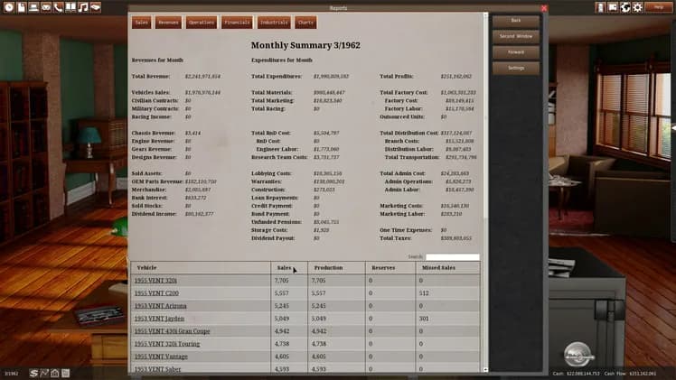Click the Total Taxes label
The image size is (676, 380).
click(395, 238)
